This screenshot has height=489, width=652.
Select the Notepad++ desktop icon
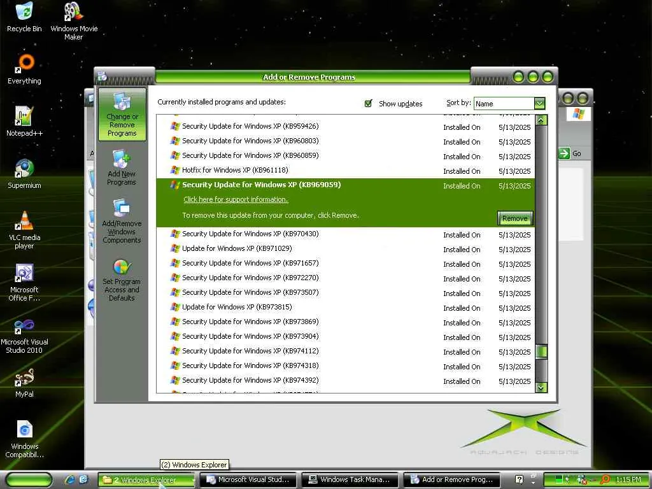point(24,122)
